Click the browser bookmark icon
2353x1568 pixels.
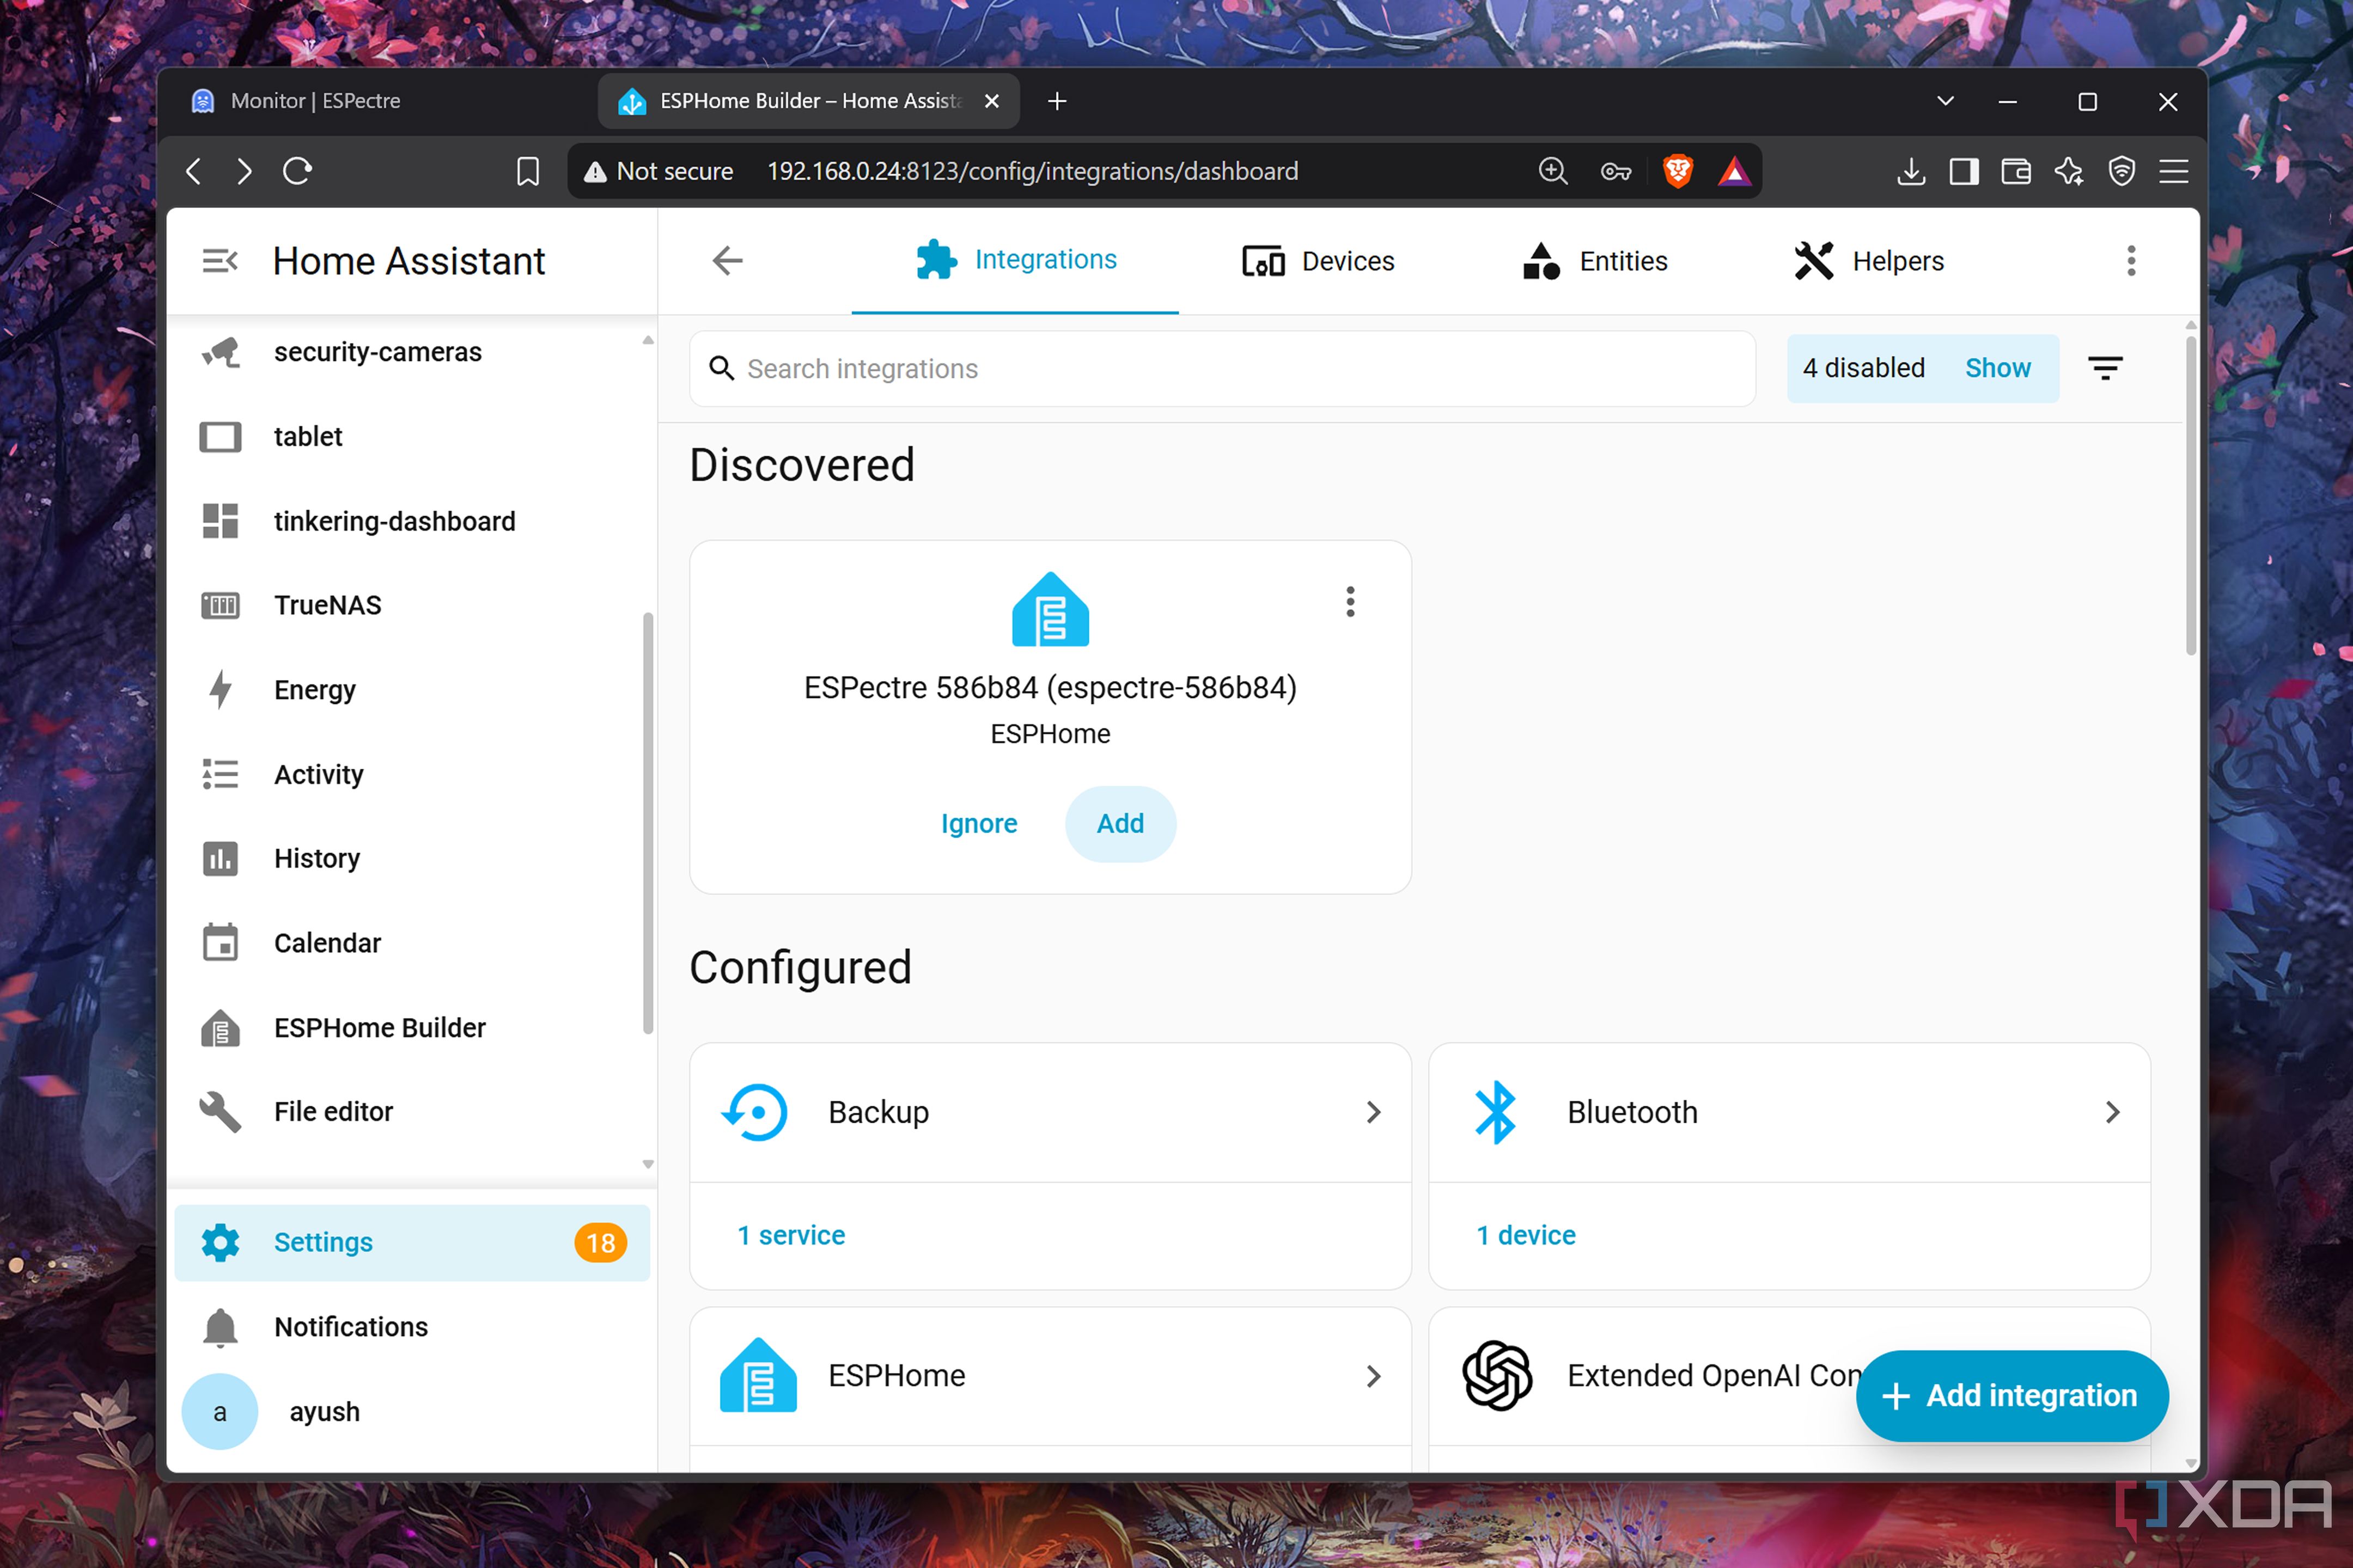pos(527,171)
